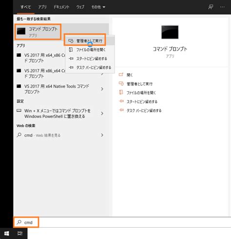Click icon of VS 2017 x64 Native Tools result
Image resolution: width=231 pixels, height=239 pixels.
tap(19, 86)
